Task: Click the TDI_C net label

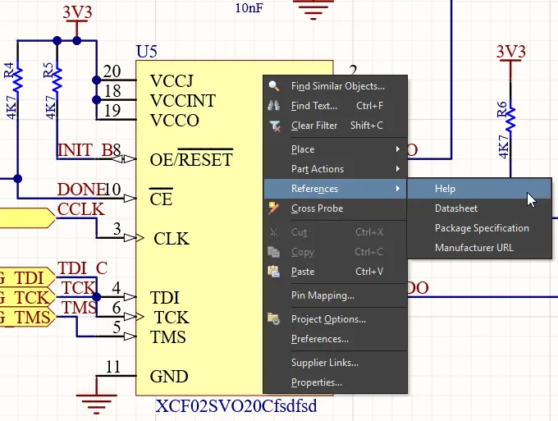Action: point(83,268)
